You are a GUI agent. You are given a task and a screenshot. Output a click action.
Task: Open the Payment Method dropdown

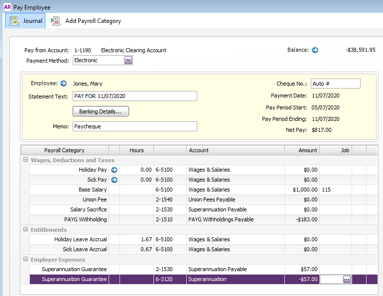coord(128,61)
